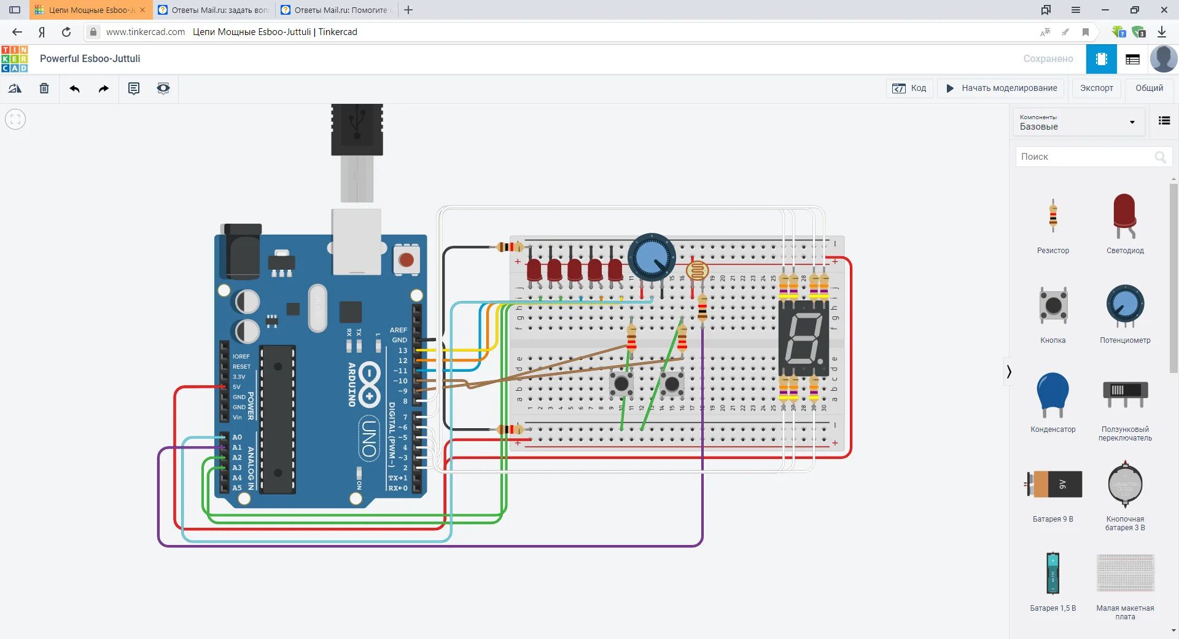This screenshot has width=1179, height=639.
Task: Select the seven-segment display
Action: click(803, 338)
